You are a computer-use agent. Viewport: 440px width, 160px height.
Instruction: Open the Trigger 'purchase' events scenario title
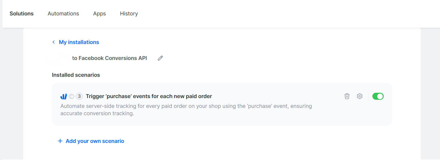149,96
